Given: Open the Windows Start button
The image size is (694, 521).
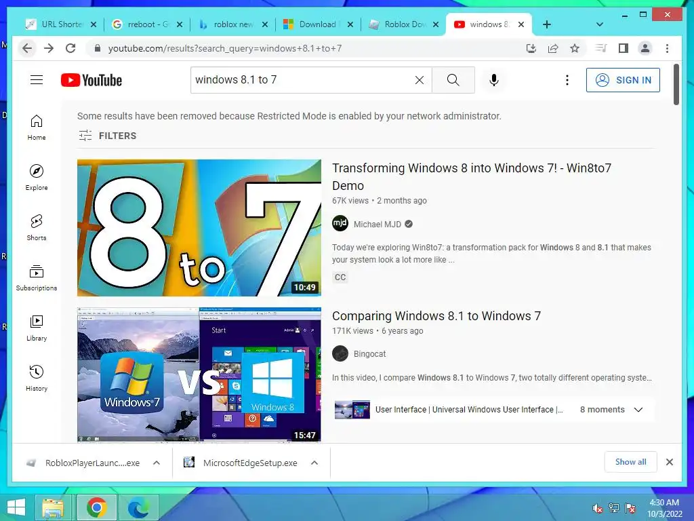Looking at the screenshot, I should click(16, 507).
